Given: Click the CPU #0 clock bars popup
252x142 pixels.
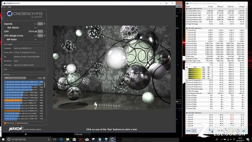Looking at the screenshot, I should click(x=198, y=71).
